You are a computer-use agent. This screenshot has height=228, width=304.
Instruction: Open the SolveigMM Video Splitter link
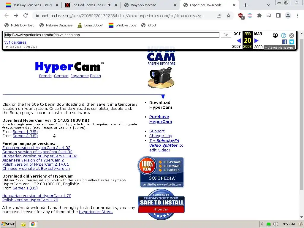[x=166, y=145]
